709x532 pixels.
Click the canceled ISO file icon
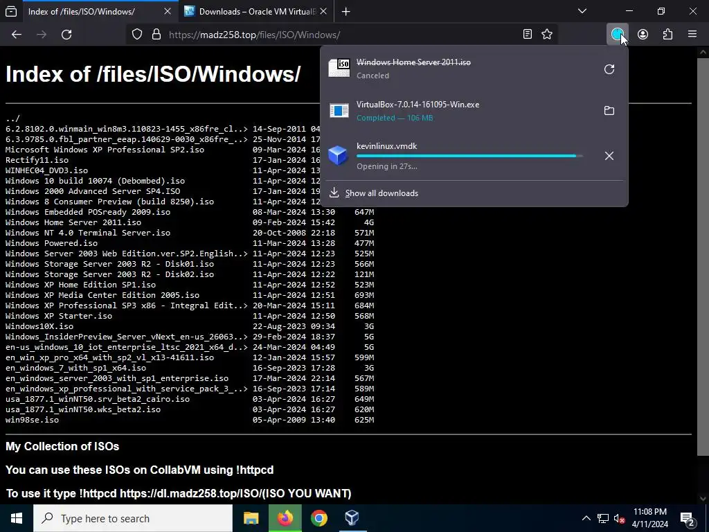tap(339, 69)
